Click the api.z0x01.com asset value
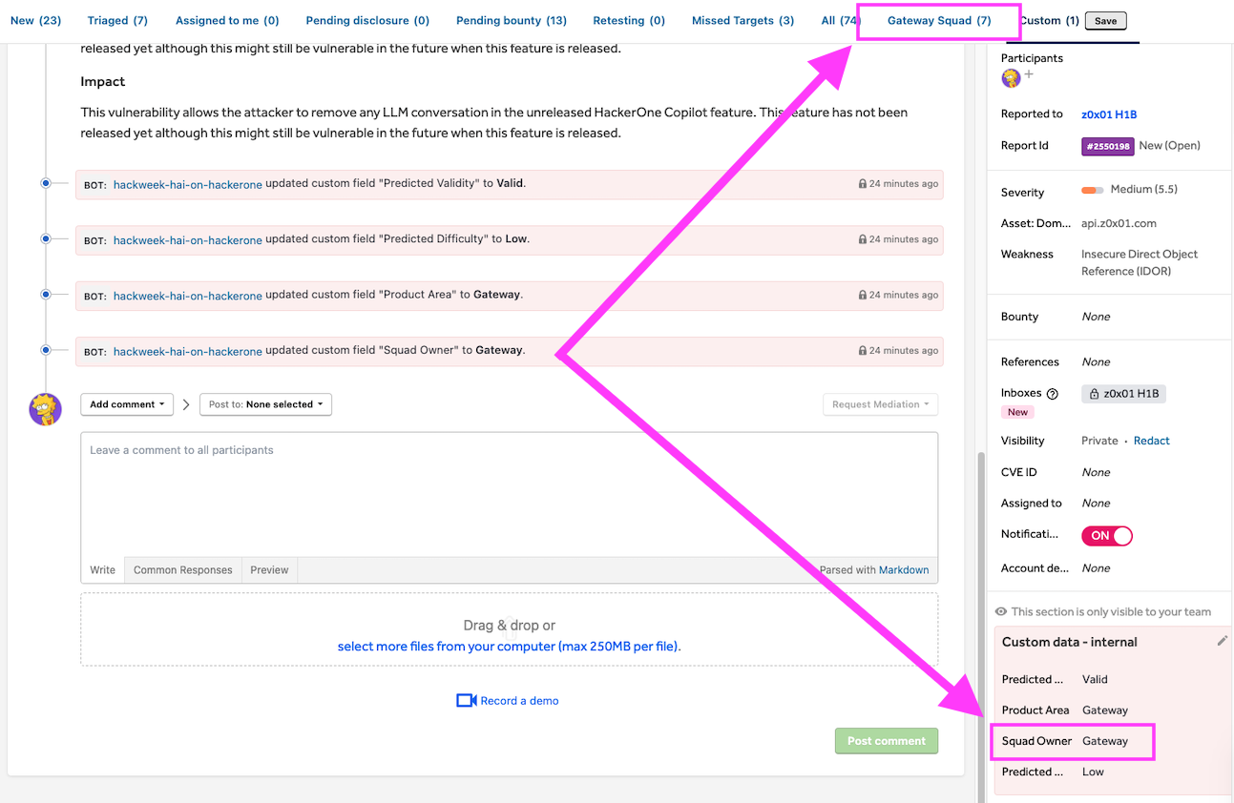Image resolution: width=1234 pixels, height=803 pixels. pos(1119,223)
